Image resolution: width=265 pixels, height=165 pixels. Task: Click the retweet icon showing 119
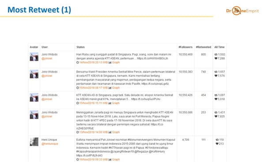(217, 140)
